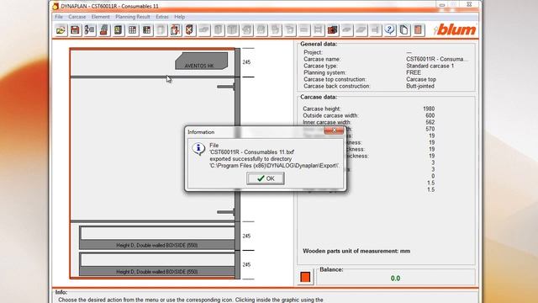Click the Inner carcase width value 562

point(430,122)
